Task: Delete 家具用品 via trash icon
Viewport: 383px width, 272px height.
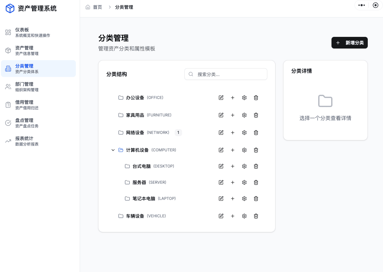Action: (x=256, y=115)
